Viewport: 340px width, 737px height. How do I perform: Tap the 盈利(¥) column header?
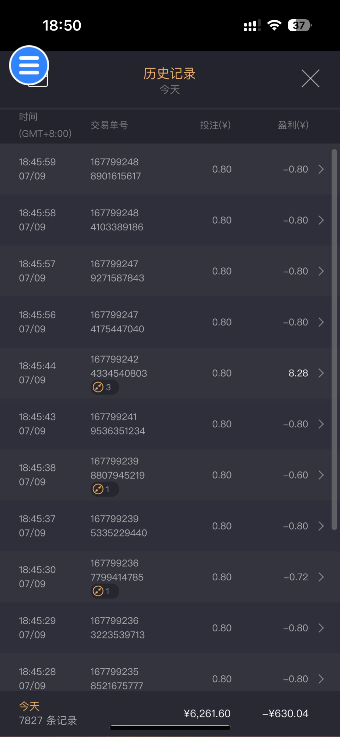(293, 125)
